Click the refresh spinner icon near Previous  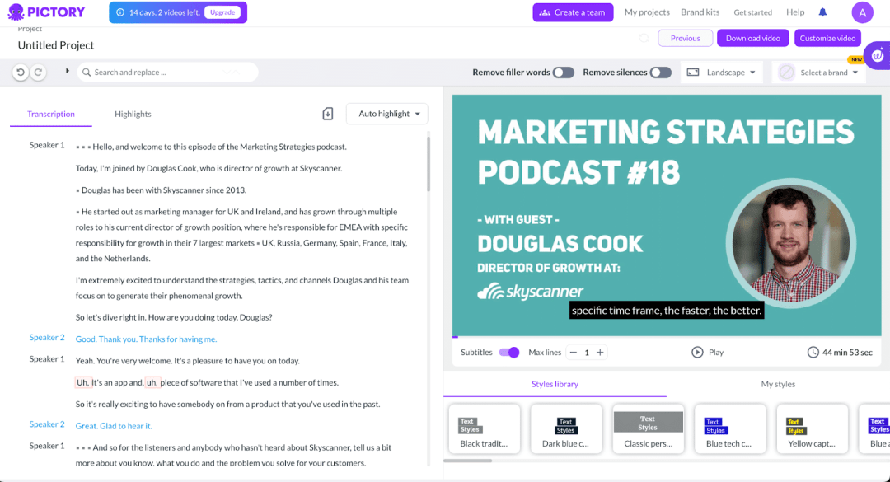[644, 38]
